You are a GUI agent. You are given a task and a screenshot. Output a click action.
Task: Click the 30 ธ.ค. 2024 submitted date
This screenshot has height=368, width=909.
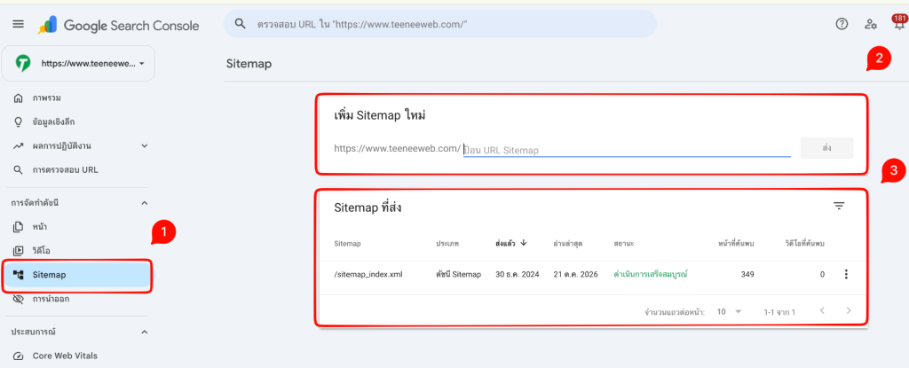[518, 275]
